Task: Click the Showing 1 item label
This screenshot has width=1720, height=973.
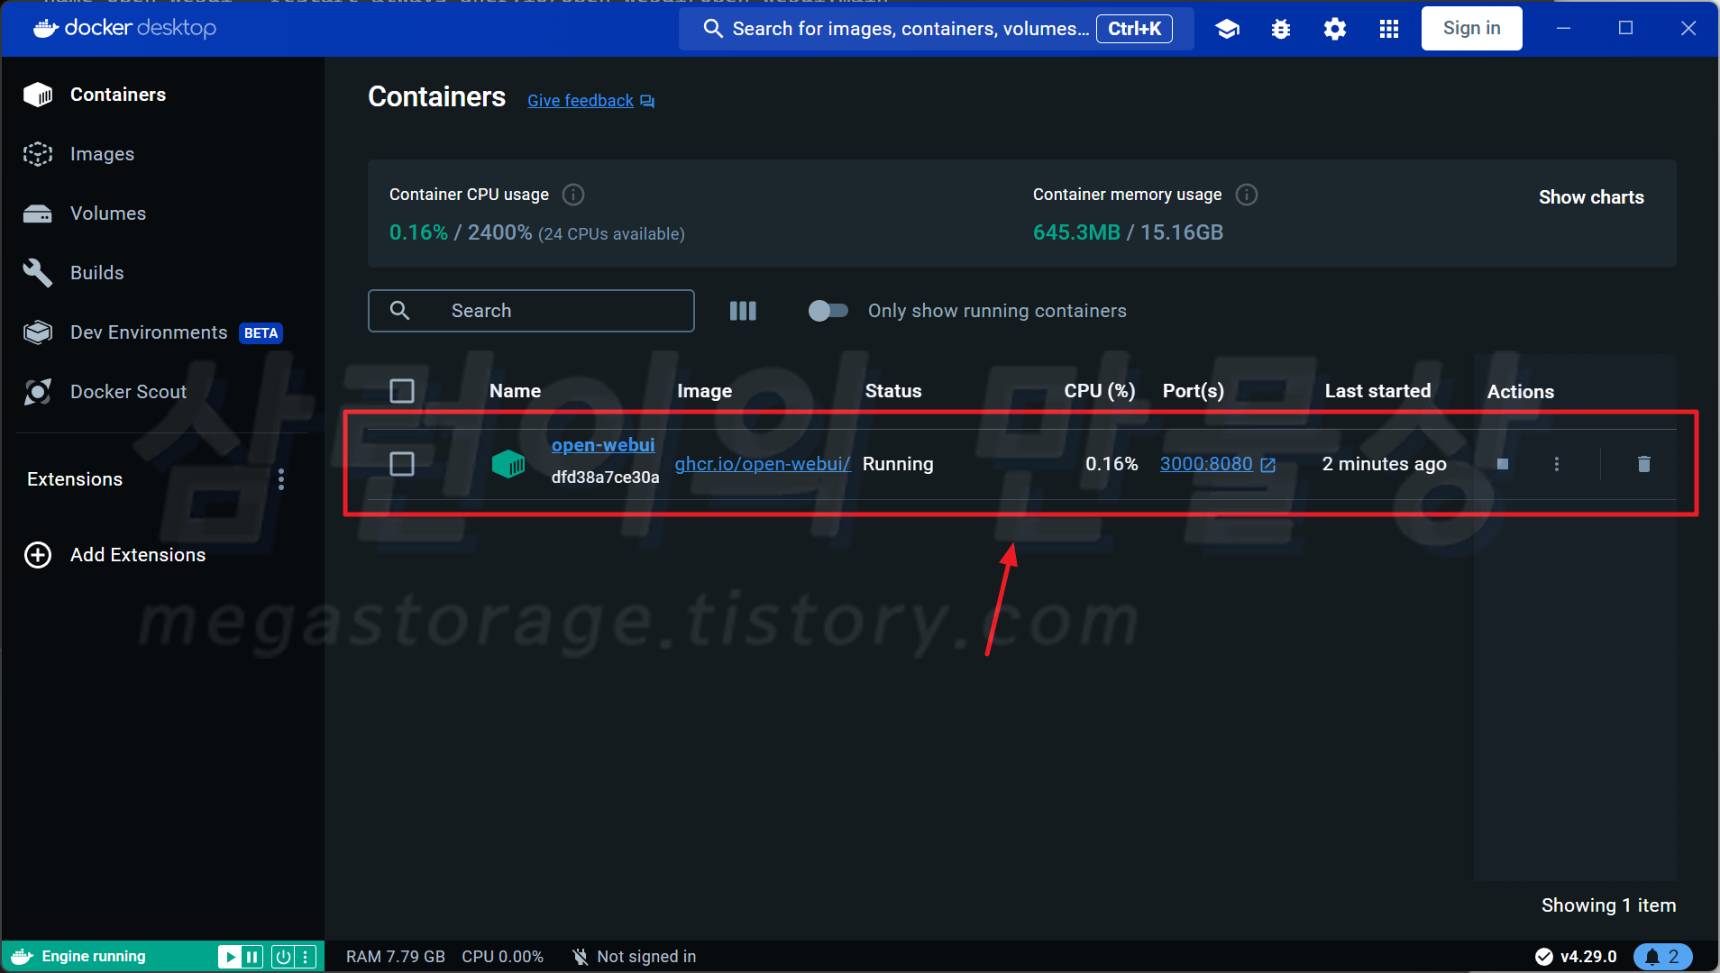Action: (x=1608, y=905)
